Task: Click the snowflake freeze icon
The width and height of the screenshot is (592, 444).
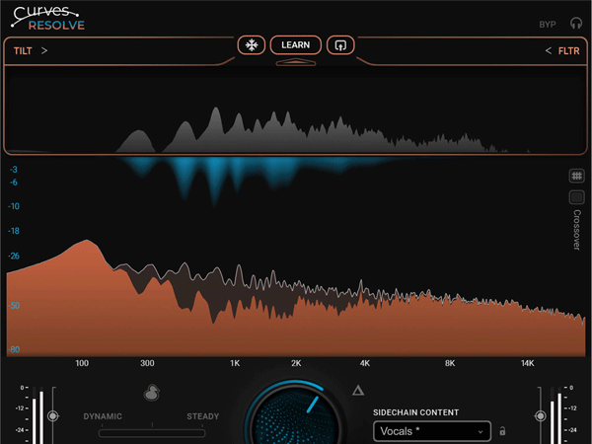Action: click(252, 45)
